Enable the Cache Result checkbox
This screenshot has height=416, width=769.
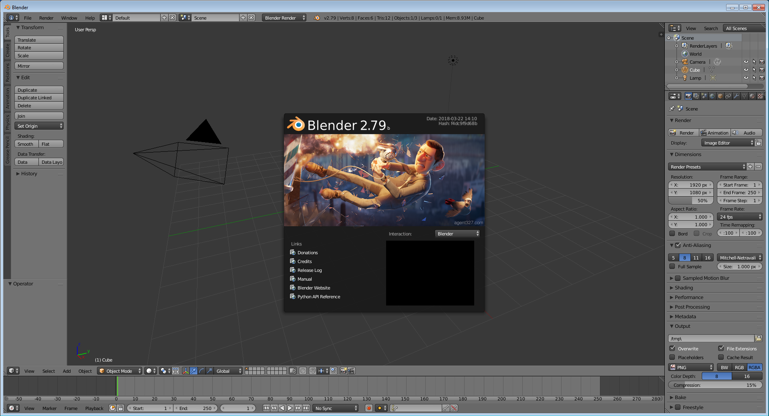point(721,357)
